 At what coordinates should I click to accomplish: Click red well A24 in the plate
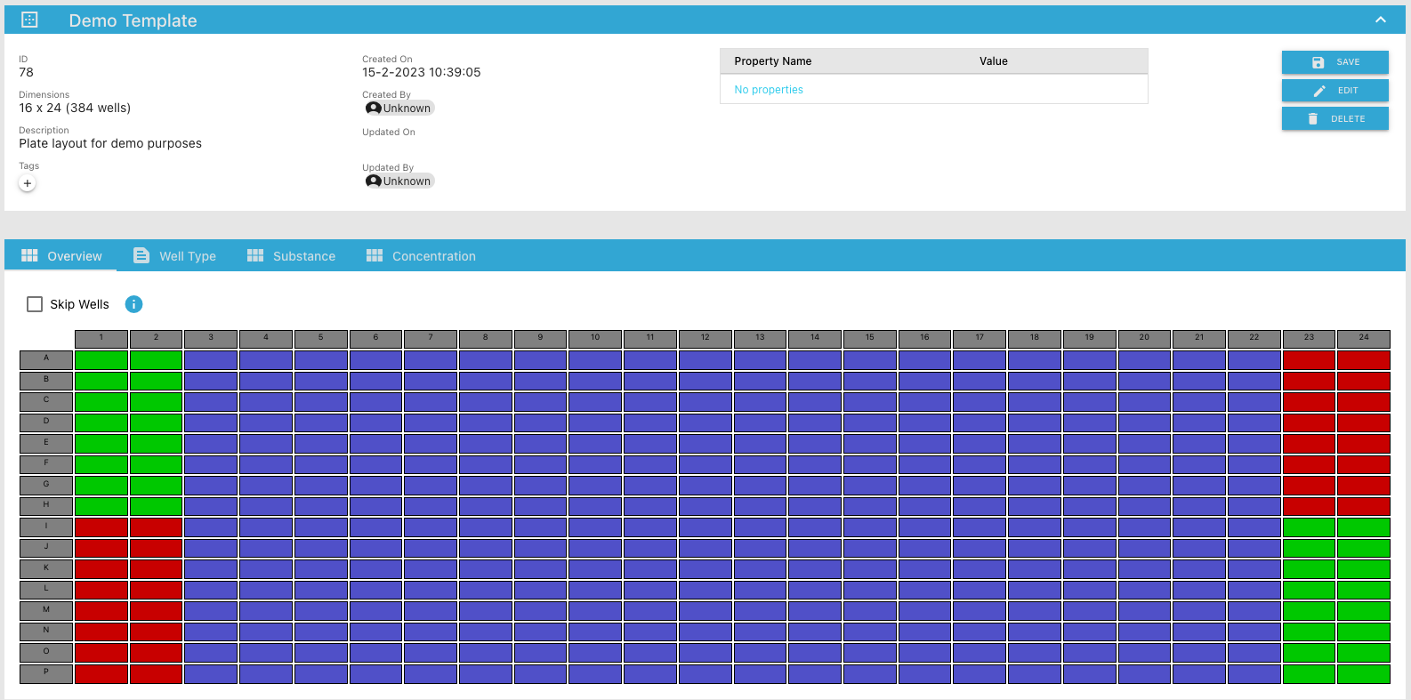click(x=1363, y=360)
